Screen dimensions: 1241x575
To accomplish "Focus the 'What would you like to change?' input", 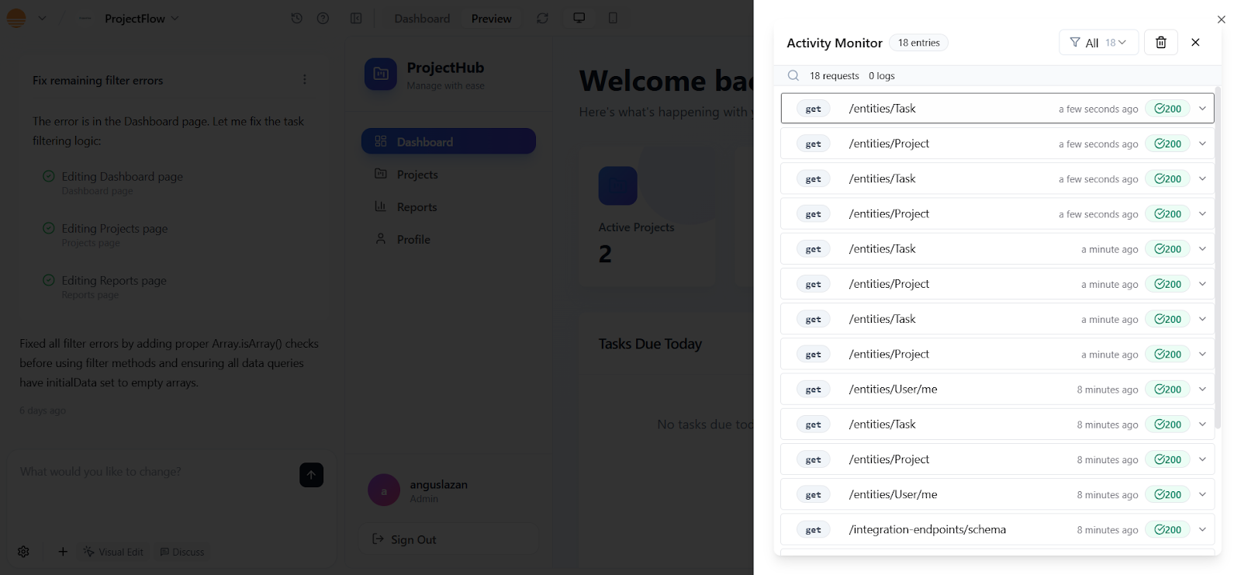I will 155,471.
